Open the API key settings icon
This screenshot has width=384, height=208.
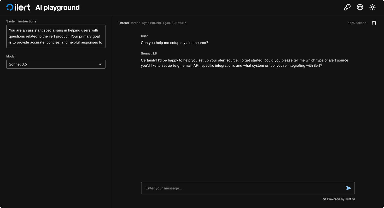click(x=347, y=7)
